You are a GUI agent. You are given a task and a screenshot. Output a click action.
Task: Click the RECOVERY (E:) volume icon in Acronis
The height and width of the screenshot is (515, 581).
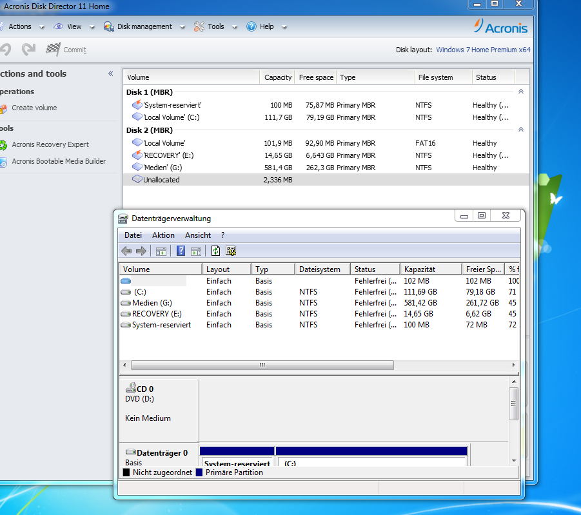point(137,155)
